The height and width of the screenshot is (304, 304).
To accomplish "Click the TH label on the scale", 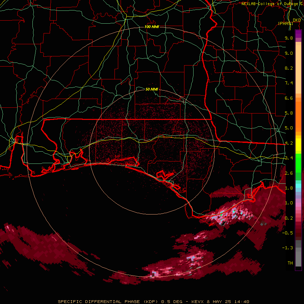I will click(290, 263).
